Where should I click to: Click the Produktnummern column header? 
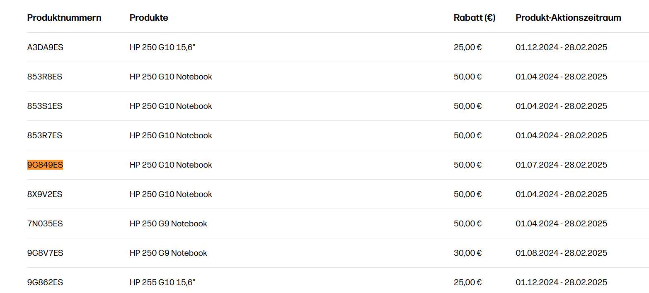point(64,18)
